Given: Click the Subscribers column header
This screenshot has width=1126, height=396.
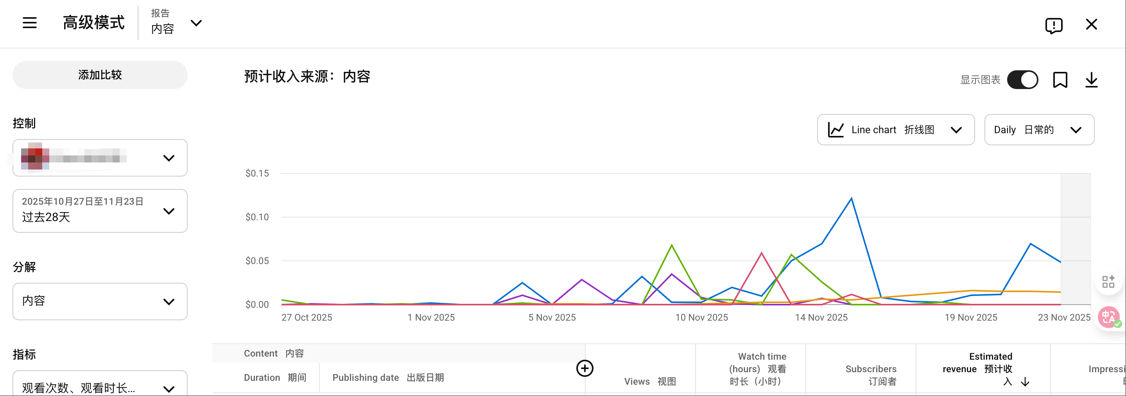Looking at the screenshot, I should 870,375.
